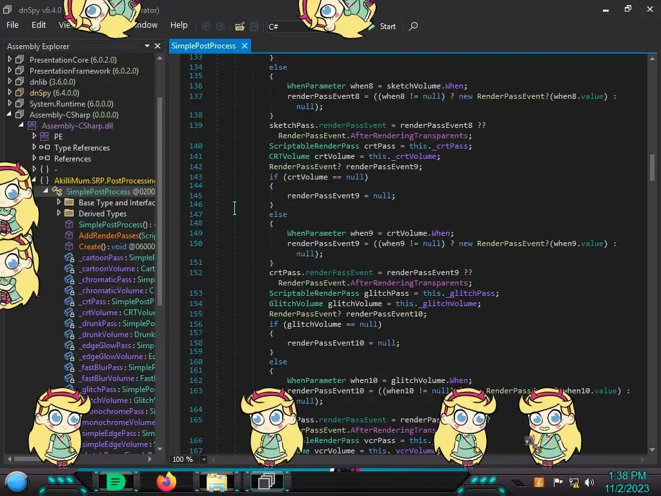Expand the PresentationFramework assembly node
Viewport: 661px width, 496px height.
coord(10,70)
